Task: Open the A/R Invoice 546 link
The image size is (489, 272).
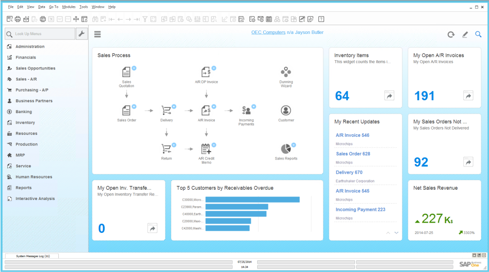Action: click(352, 135)
